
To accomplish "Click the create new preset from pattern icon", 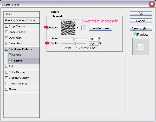I will point(84,28).
